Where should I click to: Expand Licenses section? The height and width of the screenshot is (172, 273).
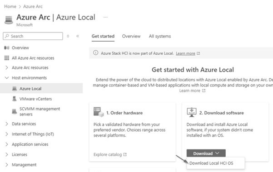7,154
